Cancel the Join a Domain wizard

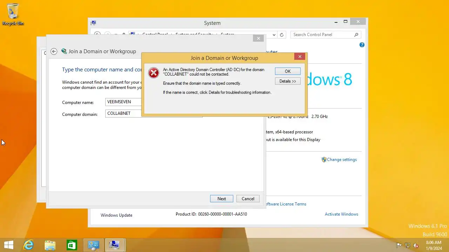[x=248, y=198]
